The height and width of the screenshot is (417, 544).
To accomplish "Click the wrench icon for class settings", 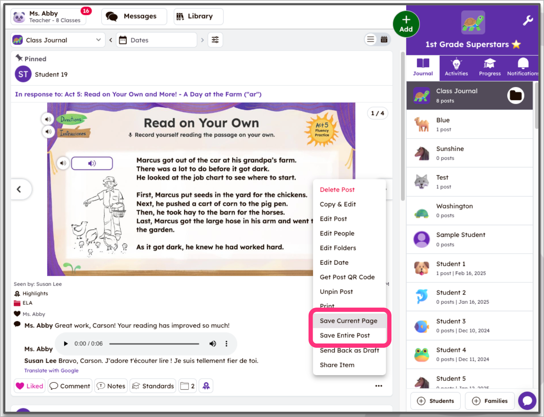I will coord(528,20).
